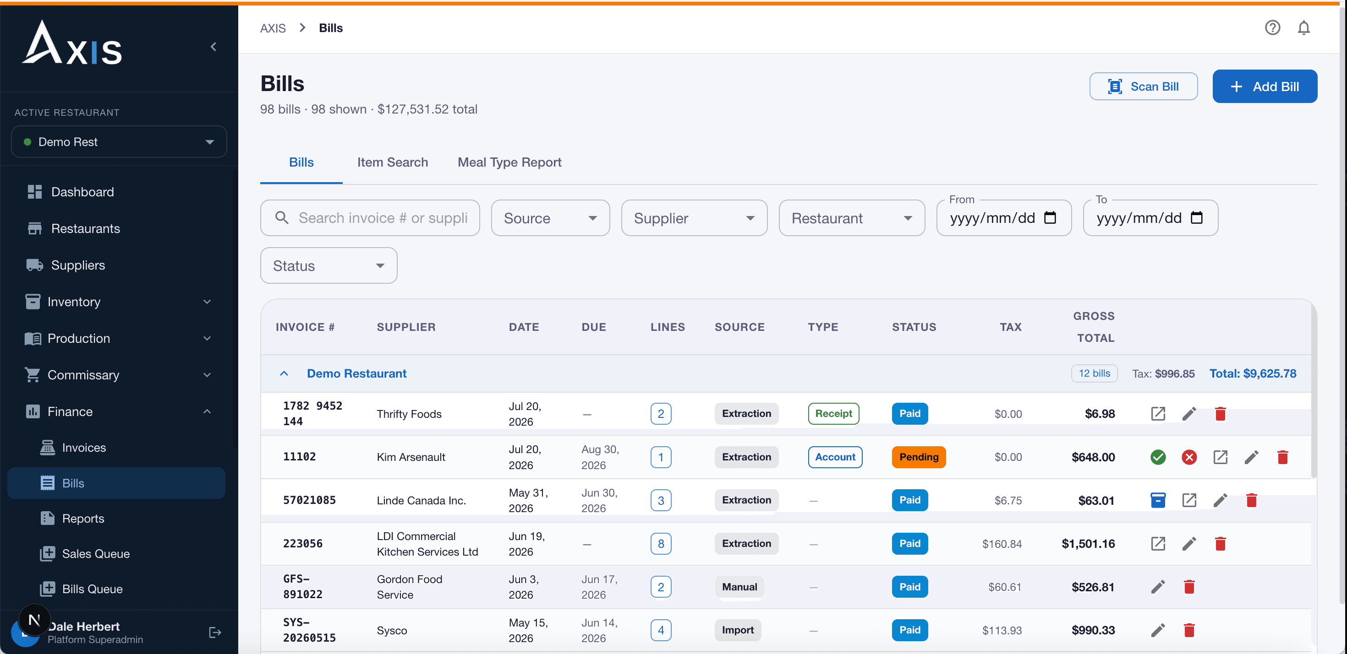The height and width of the screenshot is (654, 1347).
Task: Edit the LDI Commercial Kitchen bill
Action: (1189, 544)
